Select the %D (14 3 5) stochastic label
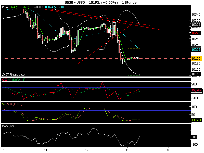Viewport: 204px width, 153px height. [x=15, y=104]
